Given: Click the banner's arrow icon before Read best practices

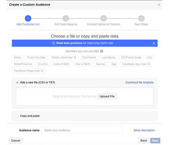Looking at the screenshot, I should [x=53, y=43].
